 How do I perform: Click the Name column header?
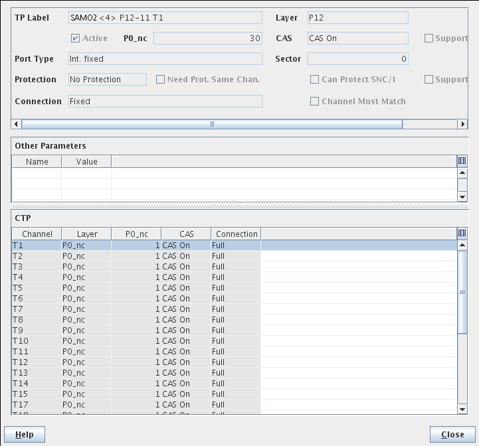click(x=37, y=162)
